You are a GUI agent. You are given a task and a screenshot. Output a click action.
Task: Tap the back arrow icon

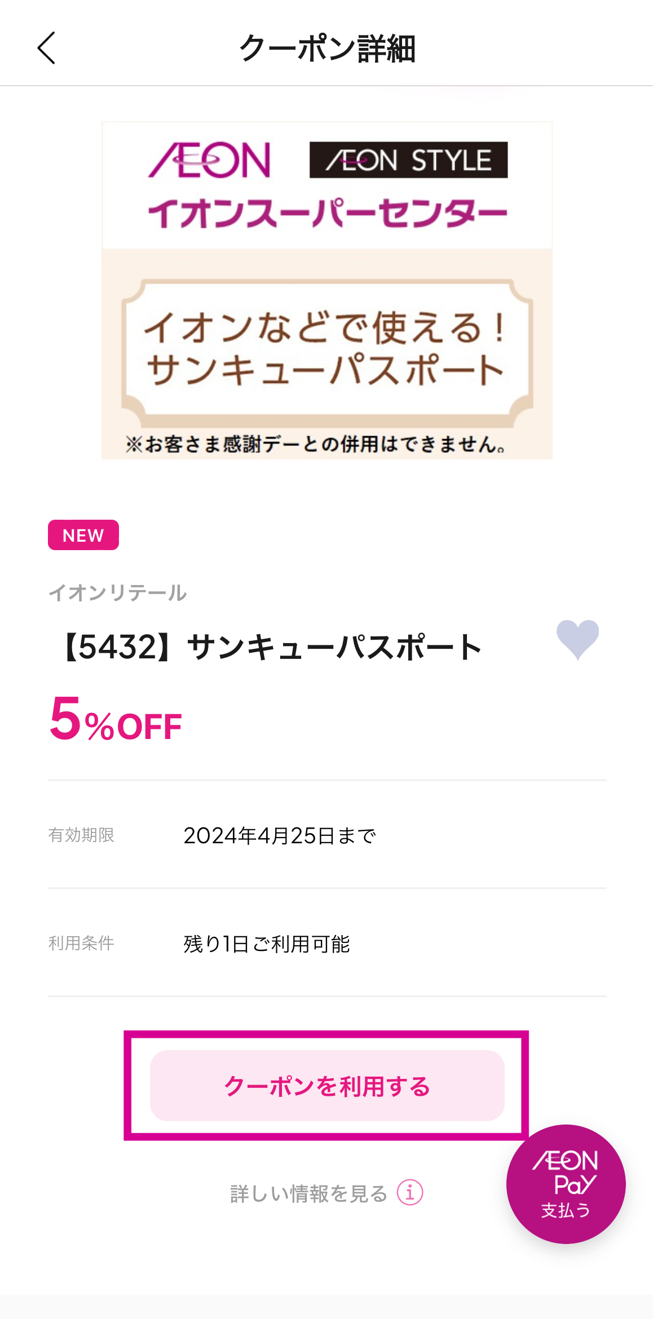(x=46, y=48)
